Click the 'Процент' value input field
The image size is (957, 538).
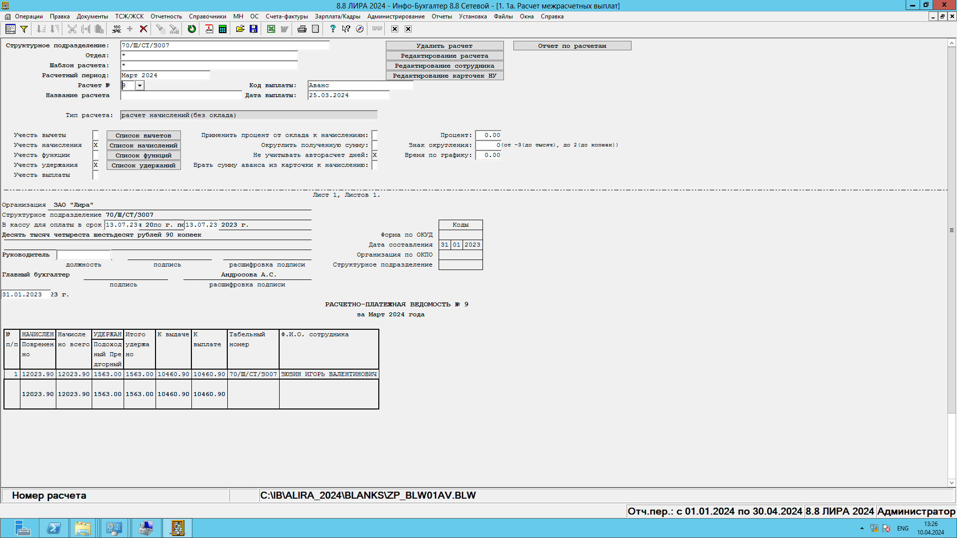(x=488, y=135)
